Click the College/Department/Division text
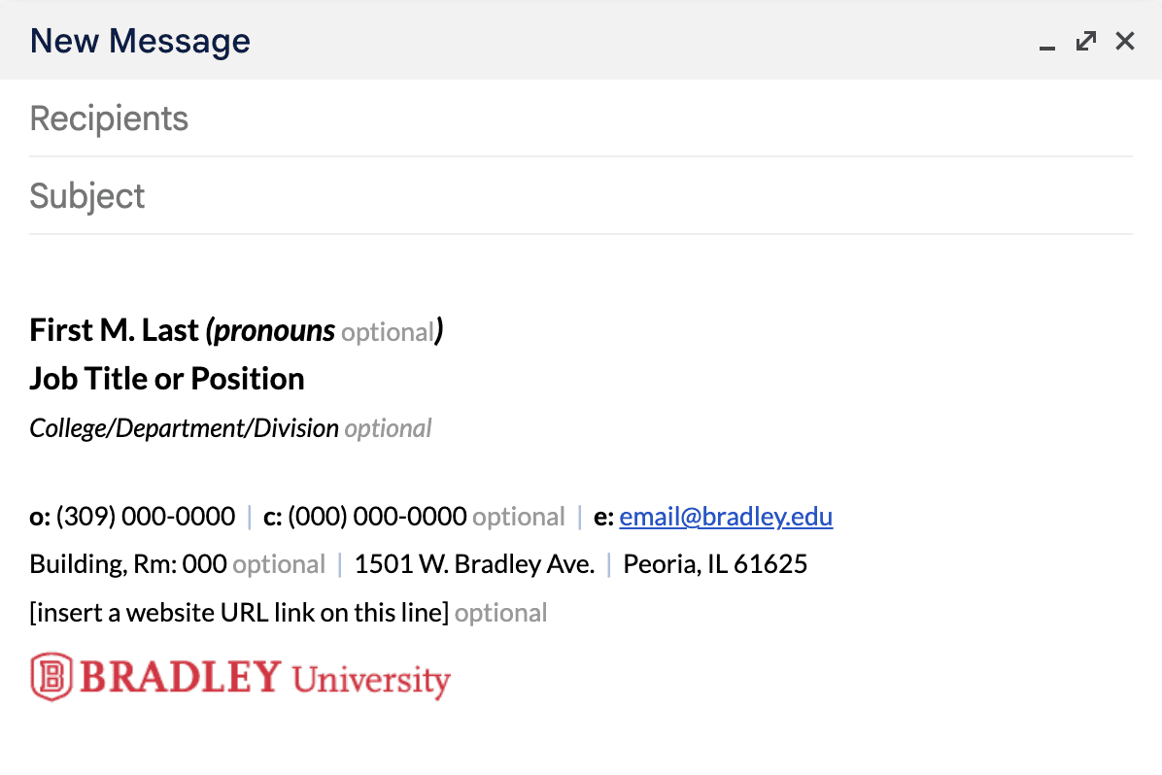This screenshot has height=775, width=1162. coord(185,428)
